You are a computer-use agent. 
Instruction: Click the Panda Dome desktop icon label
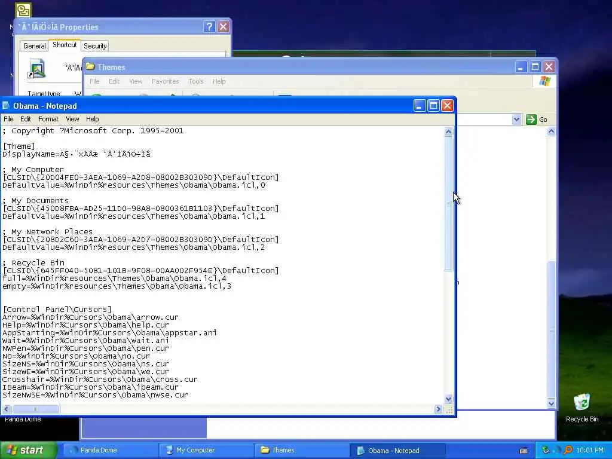point(23,419)
